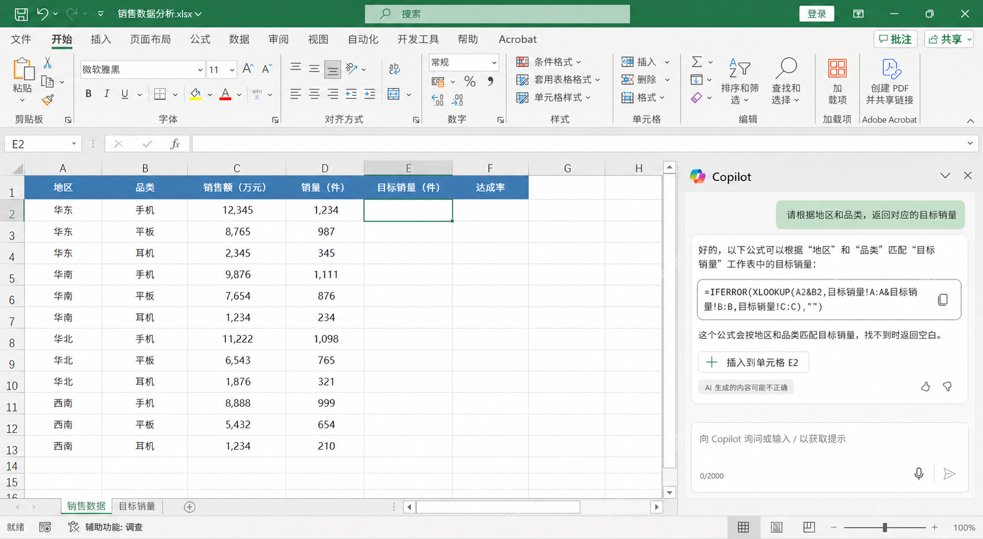The image size is (983, 539).
Task: Open the Add-ins button
Action: (837, 81)
